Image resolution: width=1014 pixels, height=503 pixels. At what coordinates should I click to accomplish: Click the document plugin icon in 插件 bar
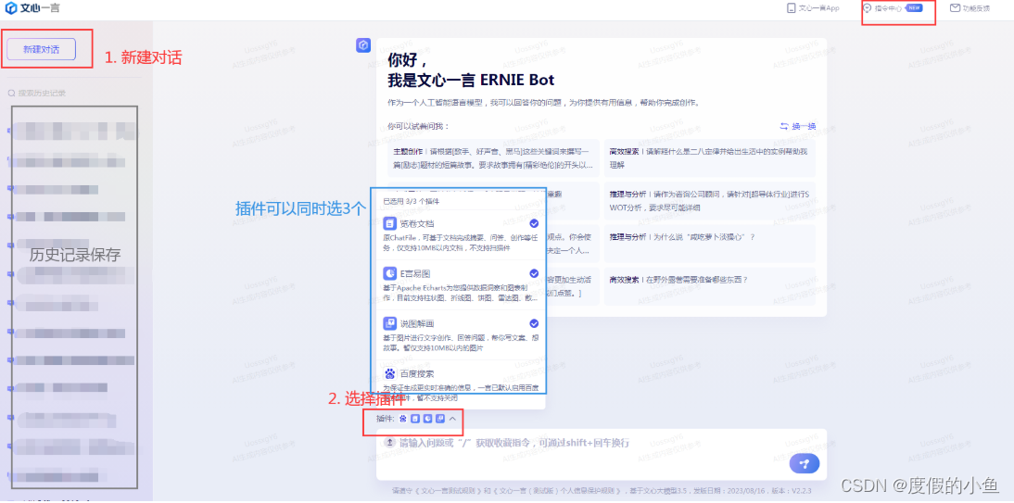coord(415,419)
